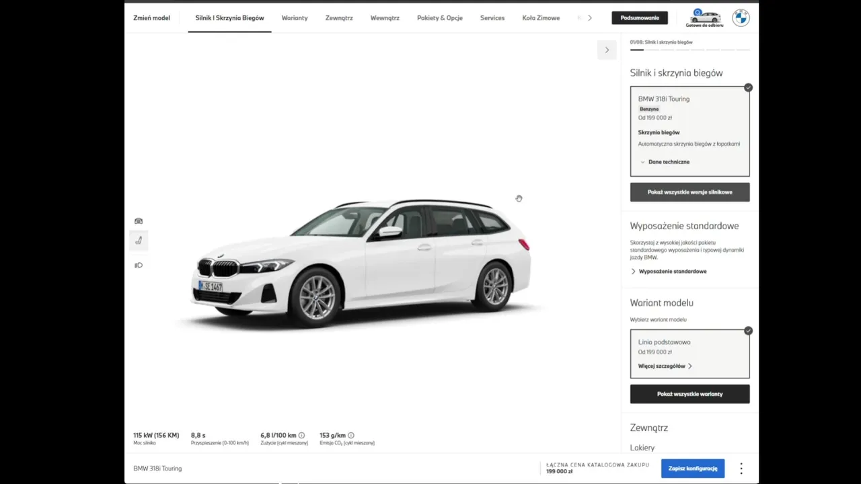The image size is (861, 484).
Task: Click the Wariant modelu heading
Action: 662,303
